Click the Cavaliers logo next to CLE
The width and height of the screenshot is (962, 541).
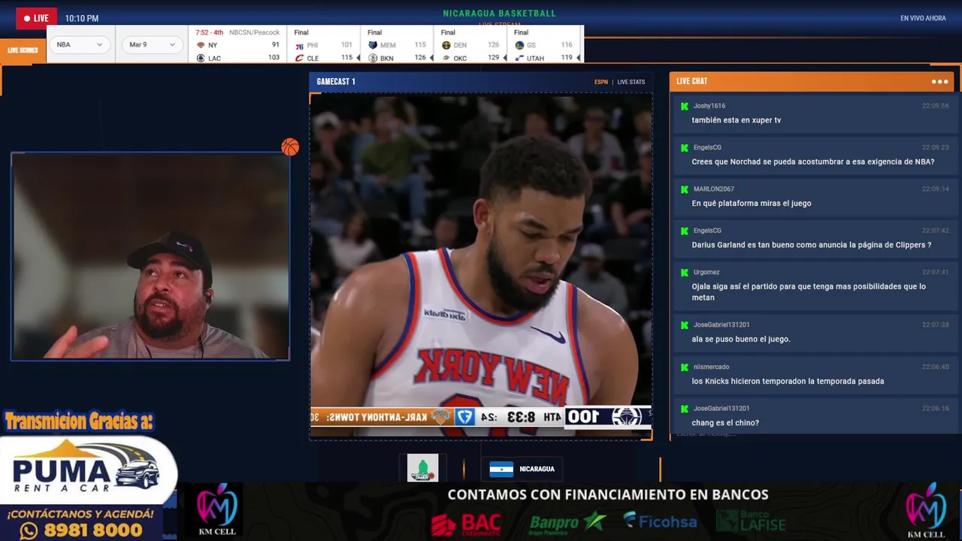(x=299, y=58)
